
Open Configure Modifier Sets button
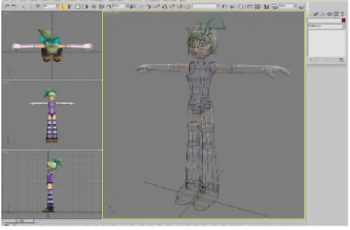[x=341, y=60]
